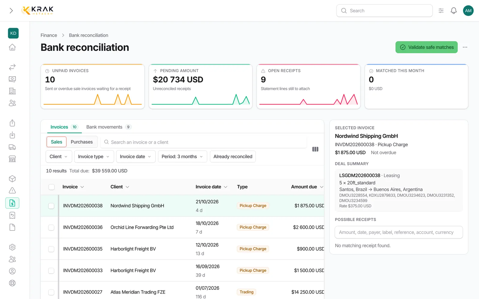
Task: Focus the top Search field
Action: (384, 11)
